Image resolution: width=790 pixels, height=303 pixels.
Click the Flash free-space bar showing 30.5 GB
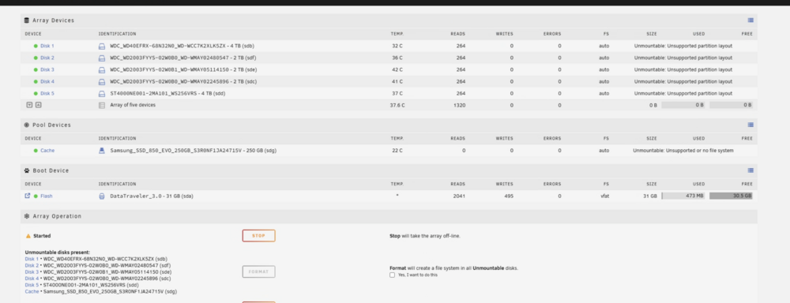point(731,196)
